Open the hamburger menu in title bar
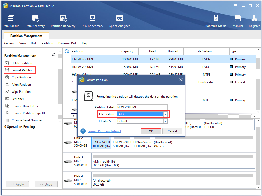Viewport: 262px width, 196px height. (236, 6)
